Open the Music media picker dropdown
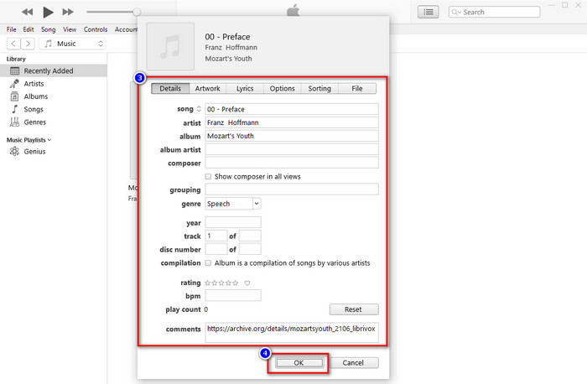 tap(72, 44)
